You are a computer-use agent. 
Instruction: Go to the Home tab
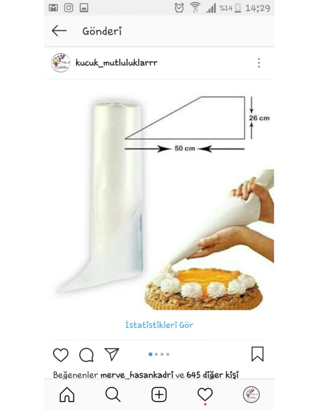pos(67,395)
